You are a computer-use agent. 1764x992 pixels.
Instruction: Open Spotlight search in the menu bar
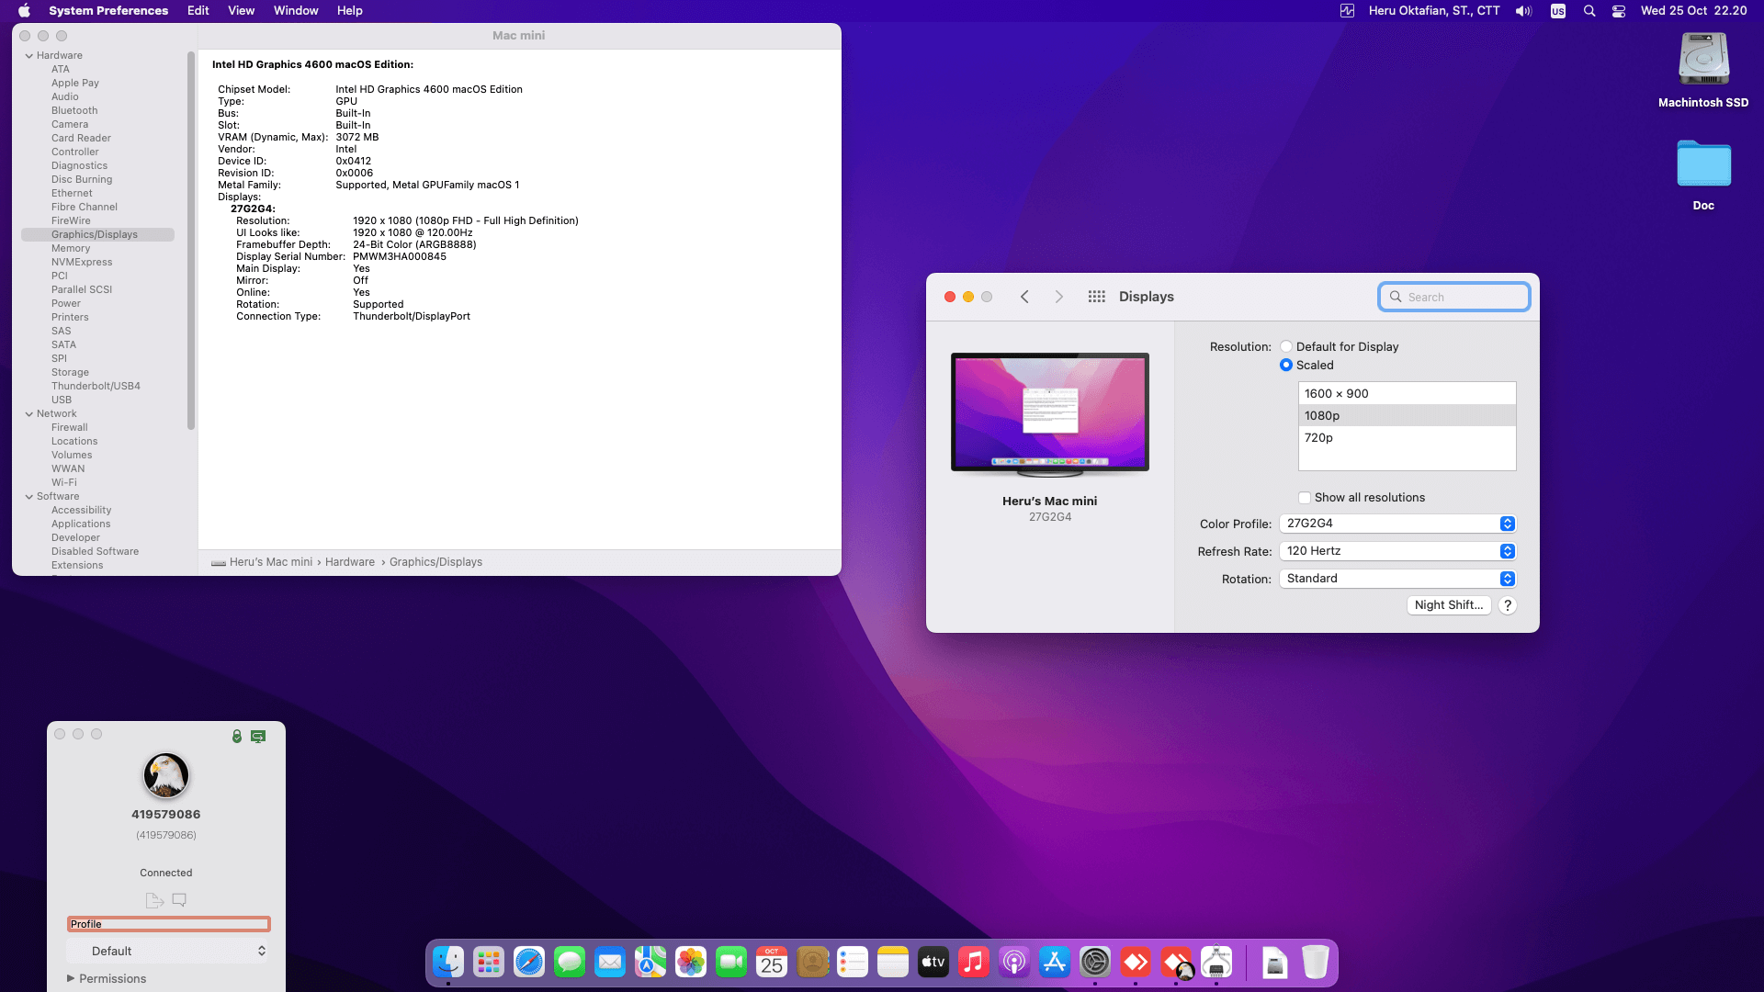(x=1589, y=11)
